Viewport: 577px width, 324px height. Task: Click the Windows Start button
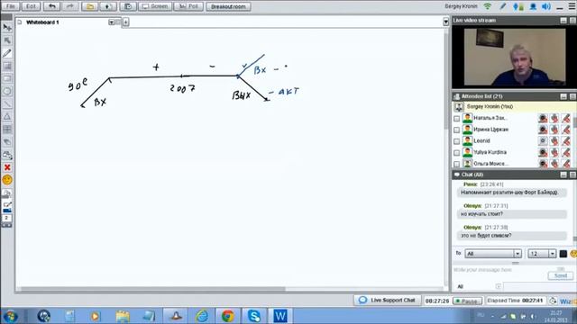pyautogui.click(x=10, y=316)
